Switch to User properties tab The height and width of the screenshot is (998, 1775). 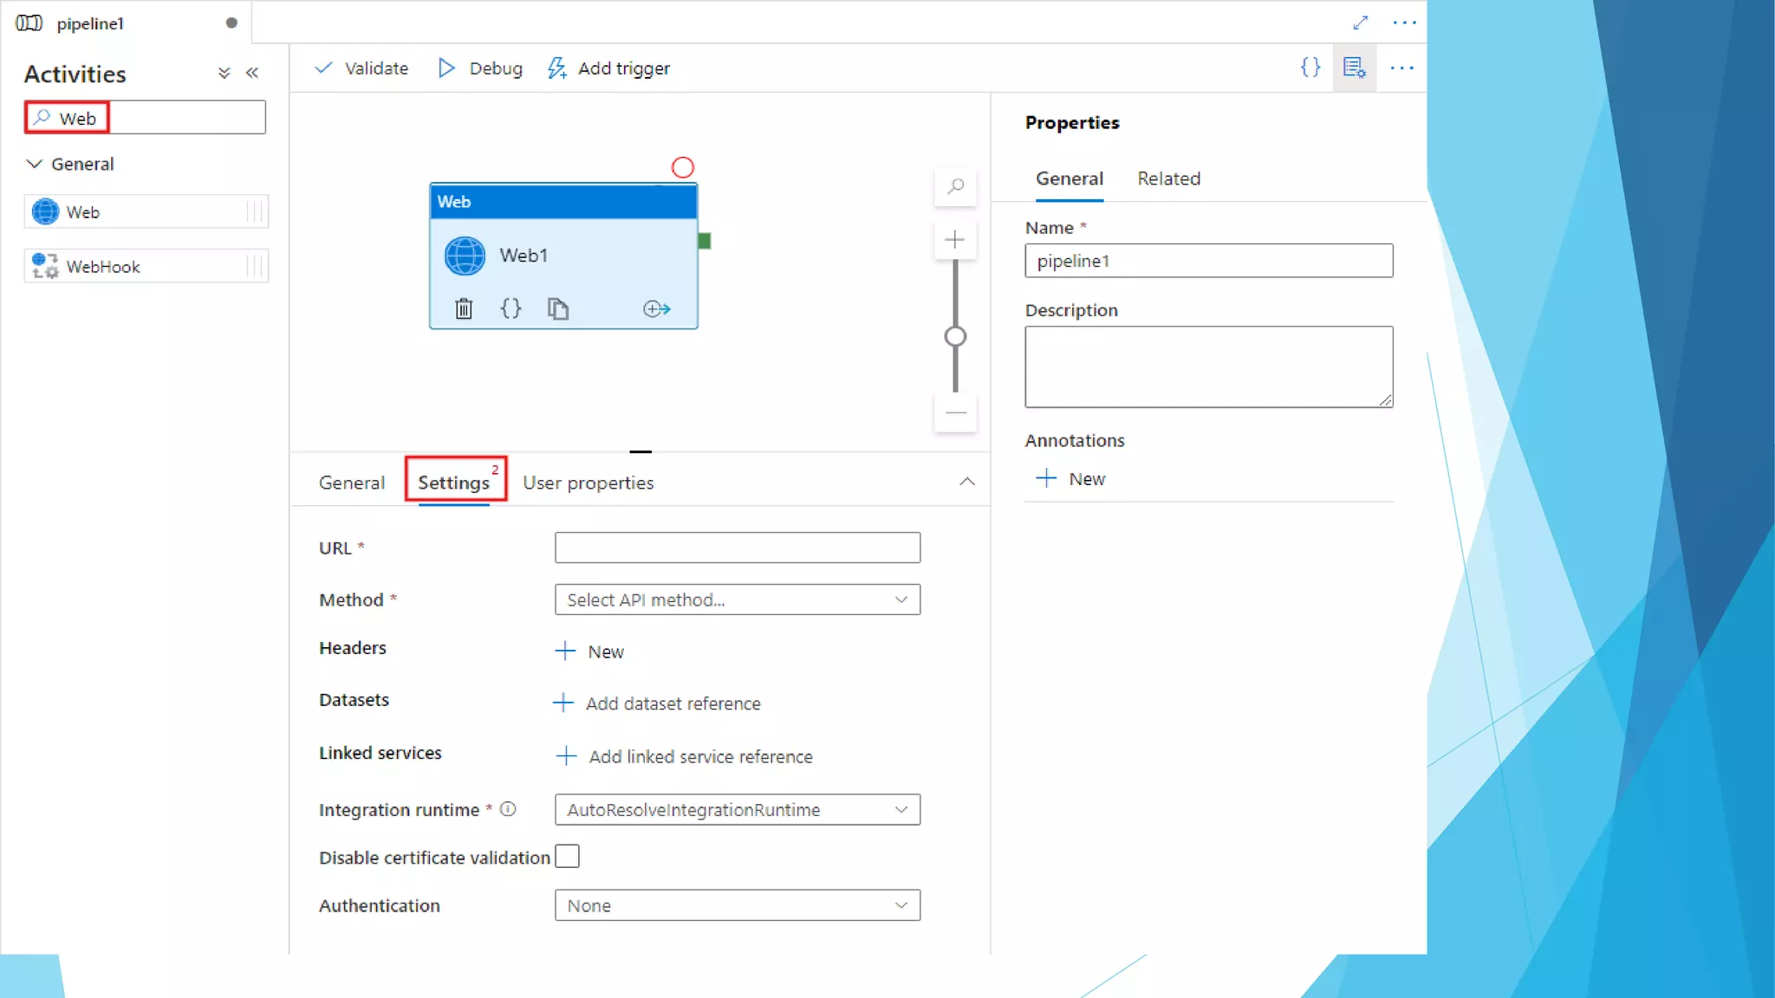(x=588, y=483)
